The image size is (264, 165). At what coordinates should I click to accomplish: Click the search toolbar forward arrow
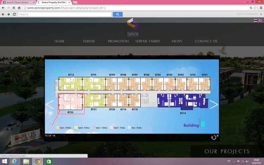(x=8, y=14)
